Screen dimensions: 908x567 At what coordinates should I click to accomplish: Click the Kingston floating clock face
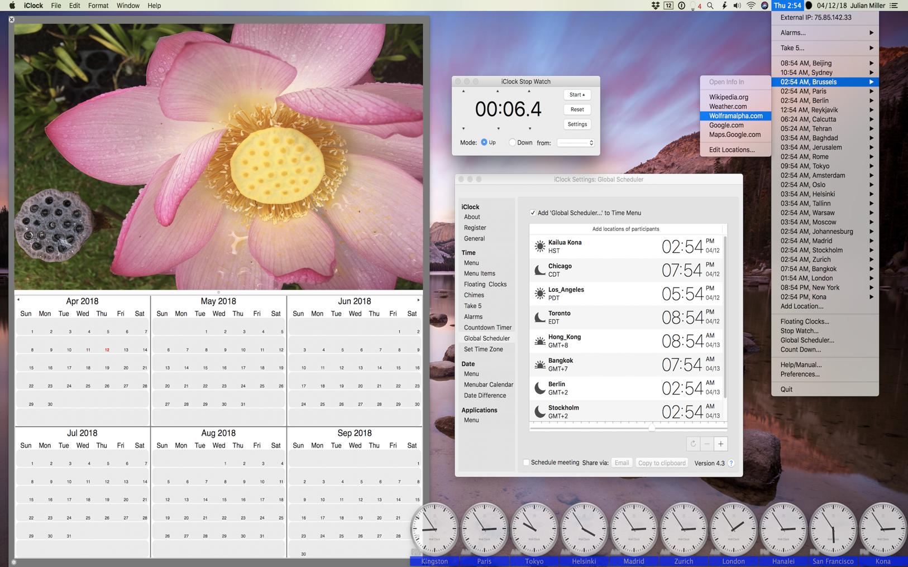[x=434, y=528]
